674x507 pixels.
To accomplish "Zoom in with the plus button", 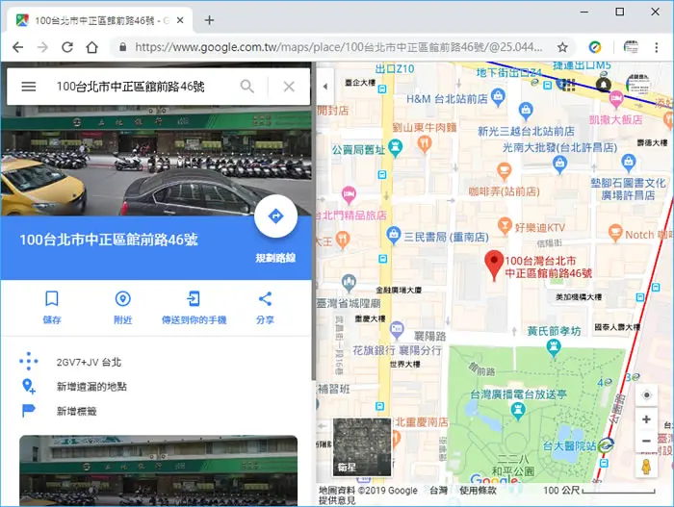I will [x=646, y=419].
